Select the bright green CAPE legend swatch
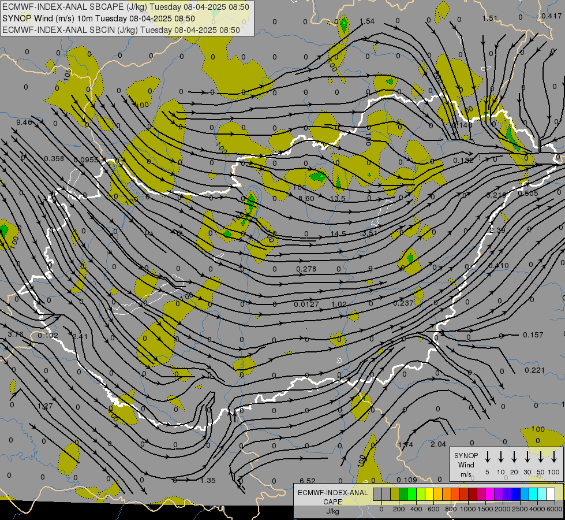The width and height of the screenshot is (565, 520). pyautogui.click(x=412, y=495)
